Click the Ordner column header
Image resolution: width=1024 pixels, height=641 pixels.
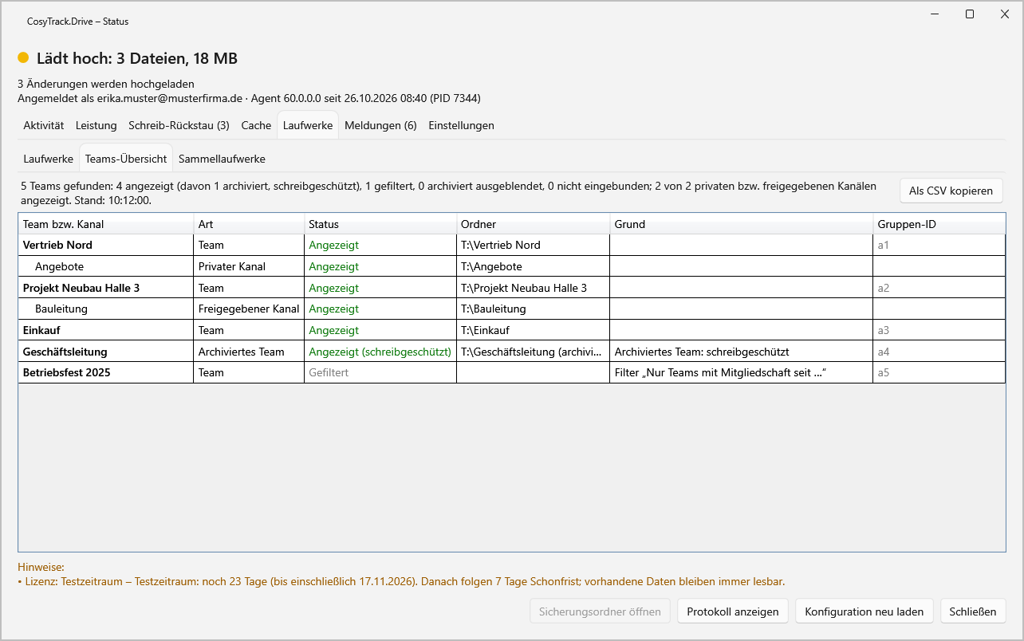tap(534, 224)
